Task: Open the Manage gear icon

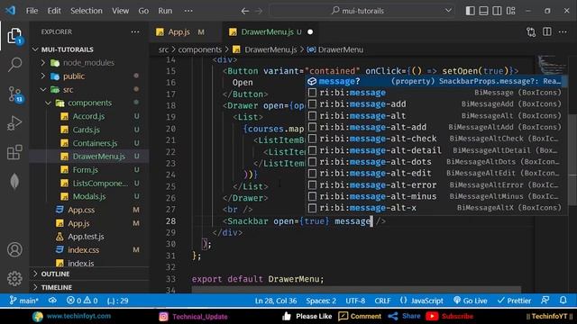Action: tap(14, 278)
